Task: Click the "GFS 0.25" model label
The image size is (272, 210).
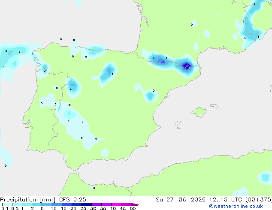Action: pos(73,200)
